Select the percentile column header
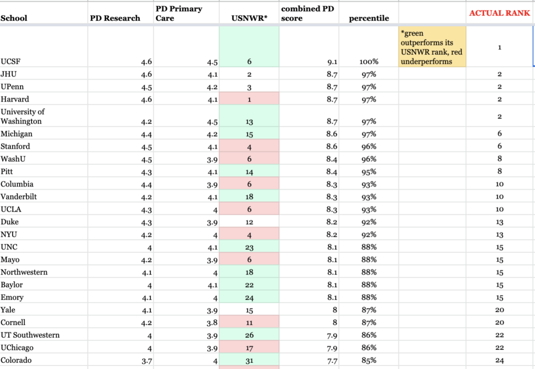The image size is (535, 369). tap(369, 18)
